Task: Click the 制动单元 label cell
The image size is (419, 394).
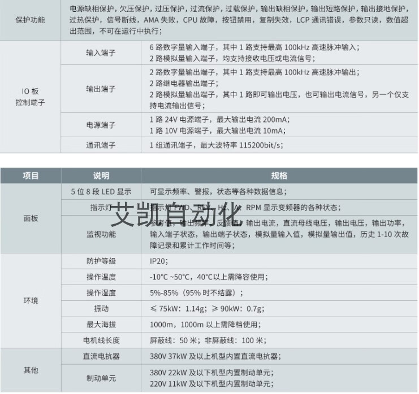Action: point(101,378)
